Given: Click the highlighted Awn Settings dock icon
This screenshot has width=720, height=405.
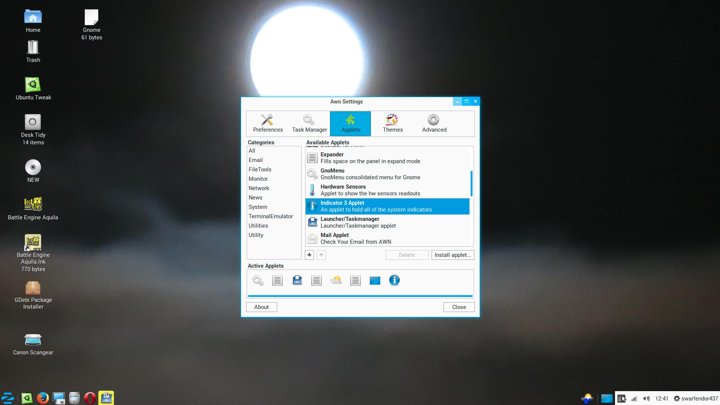Looking at the screenshot, I should point(106,398).
